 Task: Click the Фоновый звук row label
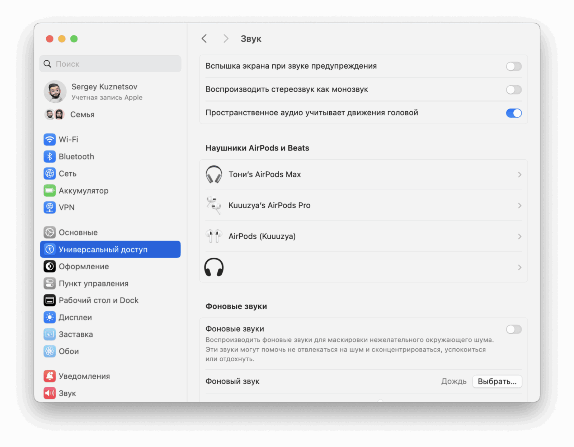tap(232, 381)
